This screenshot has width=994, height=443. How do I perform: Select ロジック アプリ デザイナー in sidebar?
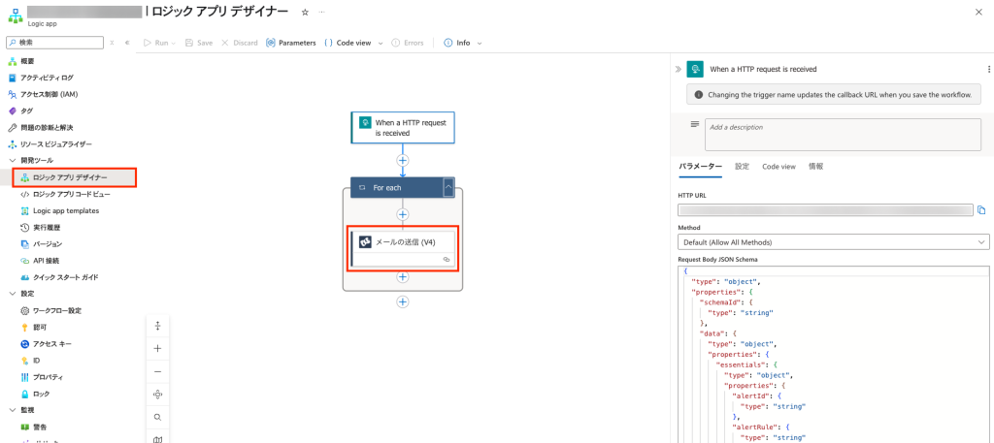pyautogui.click(x=70, y=177)
